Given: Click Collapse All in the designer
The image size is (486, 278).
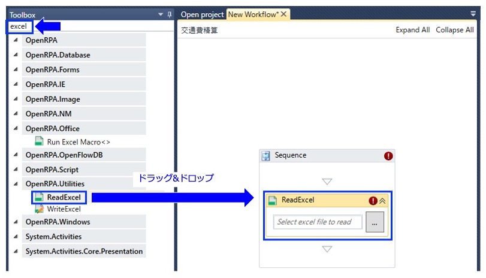Looking at the screenshot, I should 455,30.
